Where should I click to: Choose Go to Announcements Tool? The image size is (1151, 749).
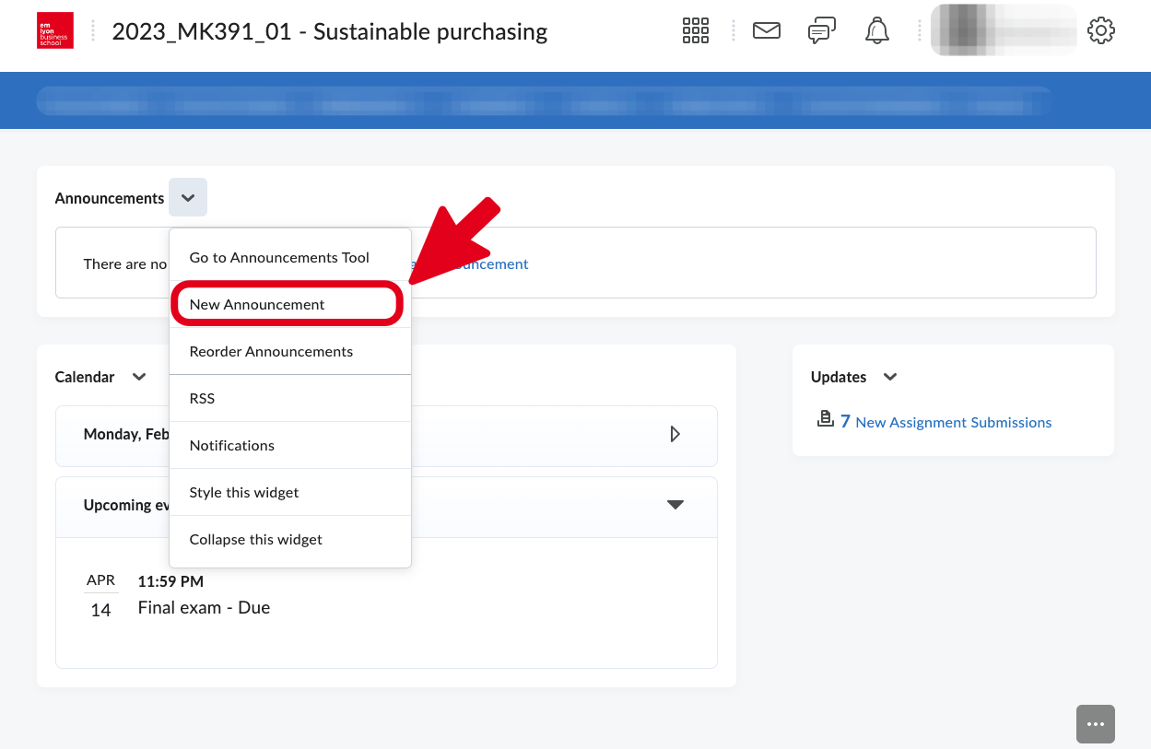click(x=279, y=258)
